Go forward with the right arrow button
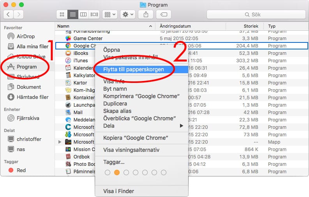This screenshot has height=197, width=309. point(19,14)
